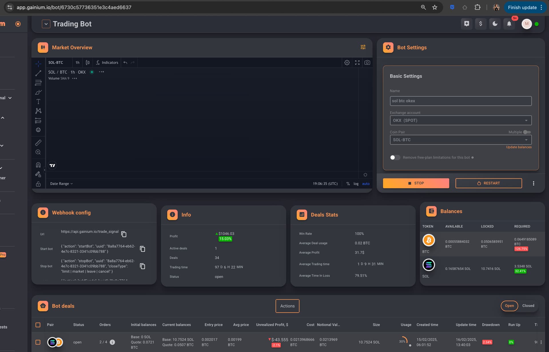Open chart settings gear icon
Viewport: 549px width, 352px height.
coord(347,63)
